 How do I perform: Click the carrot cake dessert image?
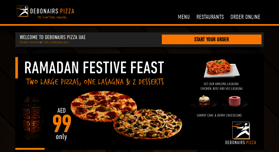204,101
